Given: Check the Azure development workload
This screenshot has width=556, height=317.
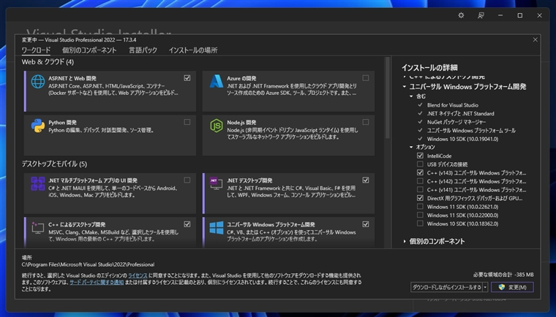Looking at the screenshot, I should pyautogui.click(x=365, y=78).
